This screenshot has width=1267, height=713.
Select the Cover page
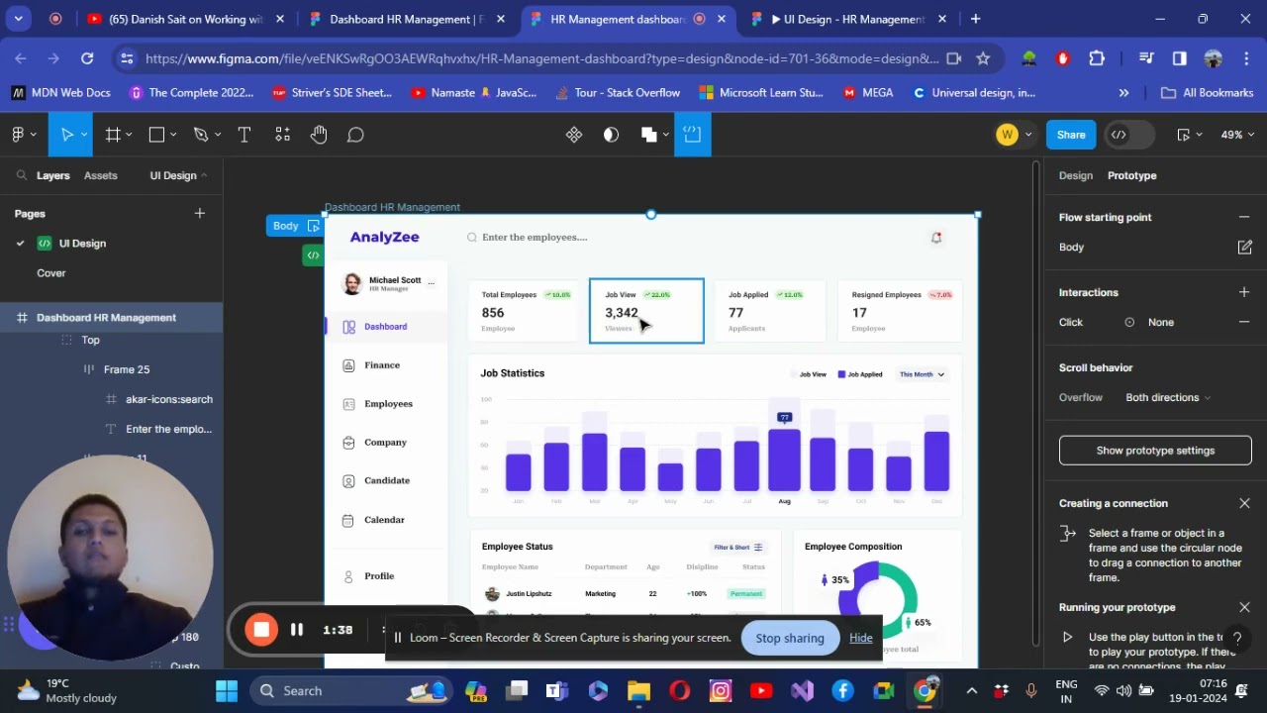[51, 272]
